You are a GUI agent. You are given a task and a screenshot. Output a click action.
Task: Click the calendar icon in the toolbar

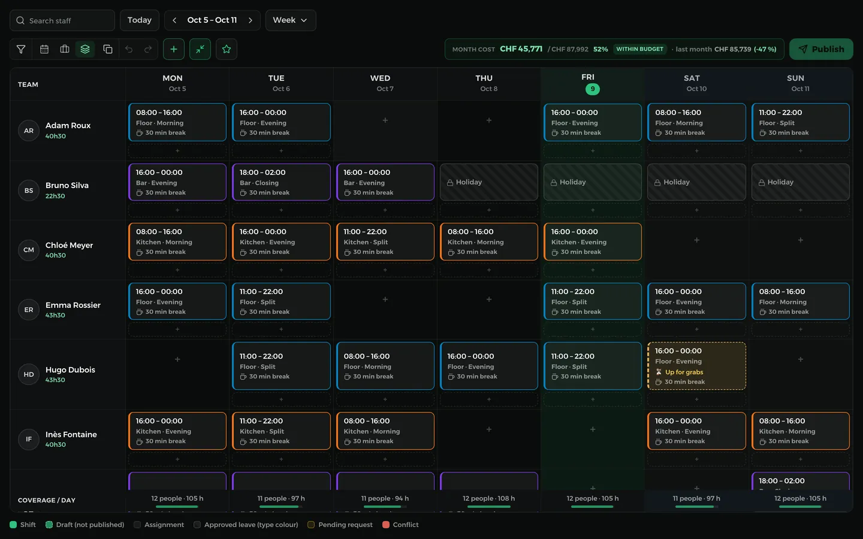44,49
